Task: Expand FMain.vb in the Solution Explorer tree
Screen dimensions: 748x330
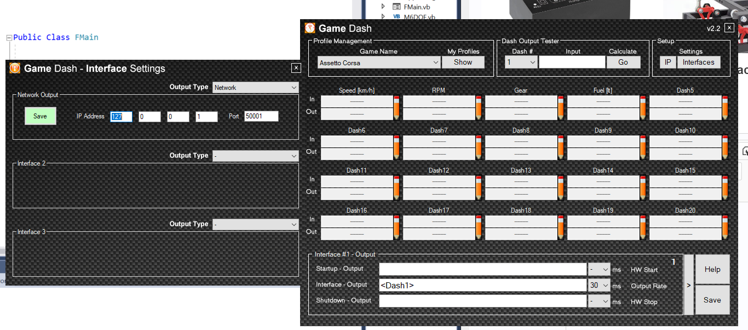Action: coord(383,7)
